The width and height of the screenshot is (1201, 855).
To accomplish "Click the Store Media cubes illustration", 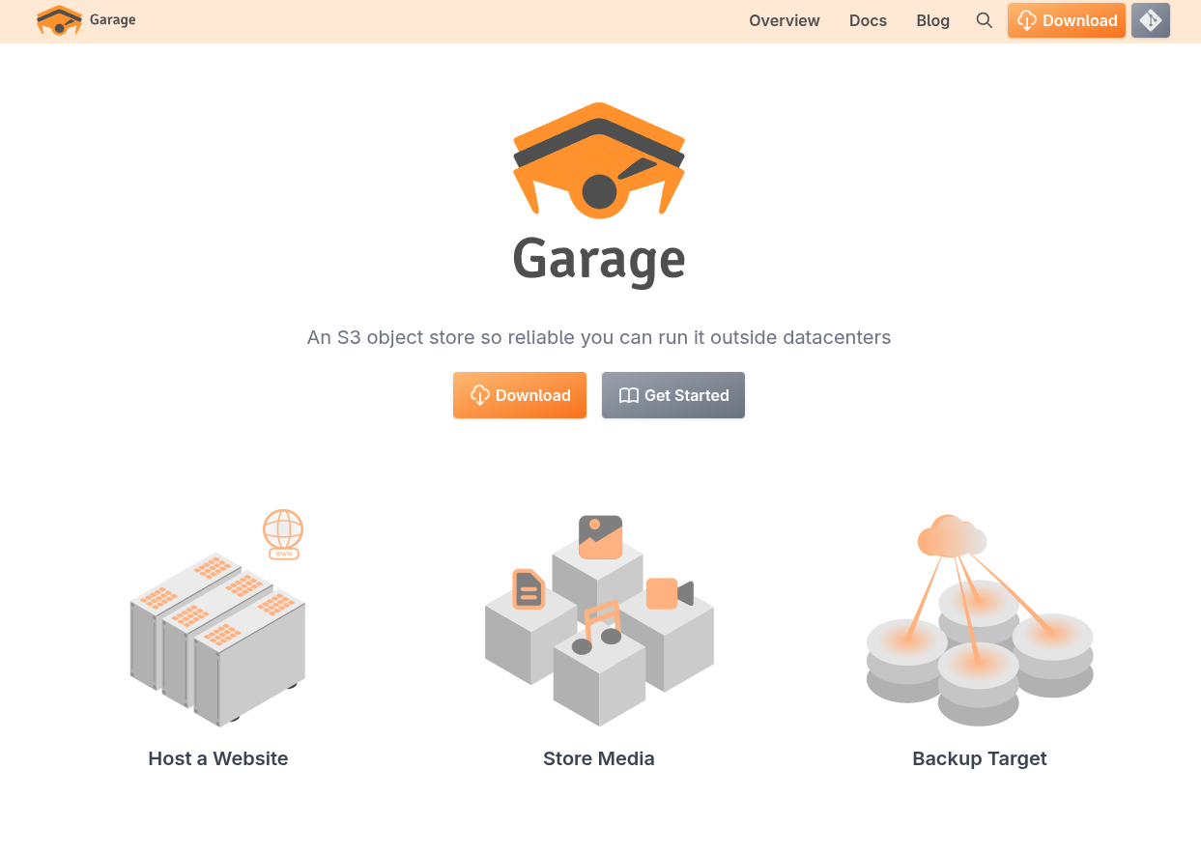I will click(x=599, y=619).
